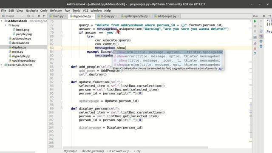Screen dimensions: 272x153
Task: Hide the Run panel with hide icon
Action: (x=270, y=16)
